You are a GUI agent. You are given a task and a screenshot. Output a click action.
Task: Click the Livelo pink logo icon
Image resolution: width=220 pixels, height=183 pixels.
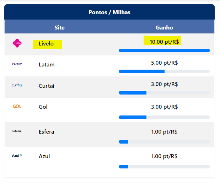point(17,43)
